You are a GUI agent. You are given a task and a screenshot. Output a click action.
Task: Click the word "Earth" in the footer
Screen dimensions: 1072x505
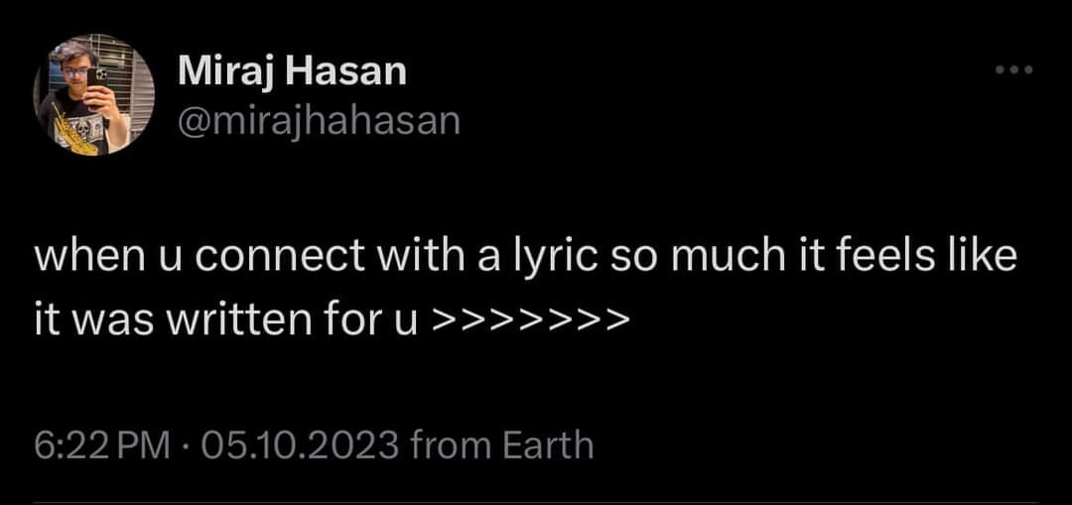[x=548, y=445]
